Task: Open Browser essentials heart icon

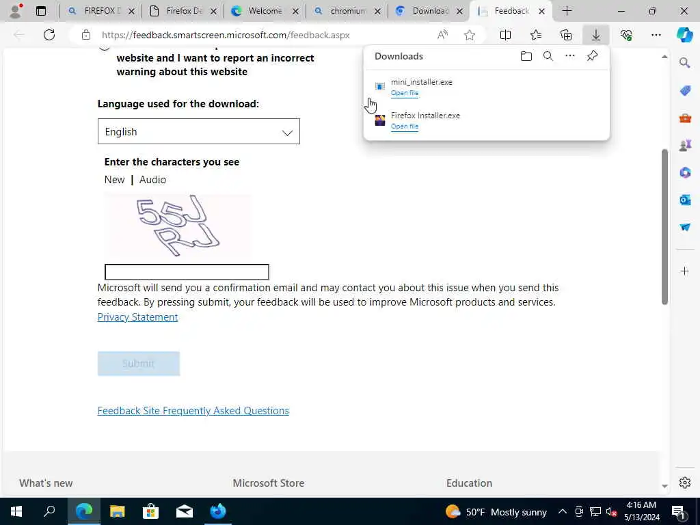Action: [626, 35]
